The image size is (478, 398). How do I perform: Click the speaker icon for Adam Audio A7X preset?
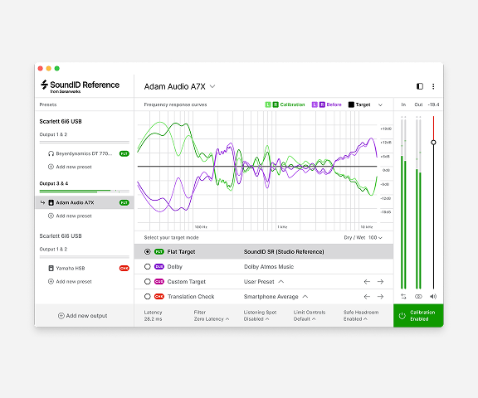[x=51, y=202]
